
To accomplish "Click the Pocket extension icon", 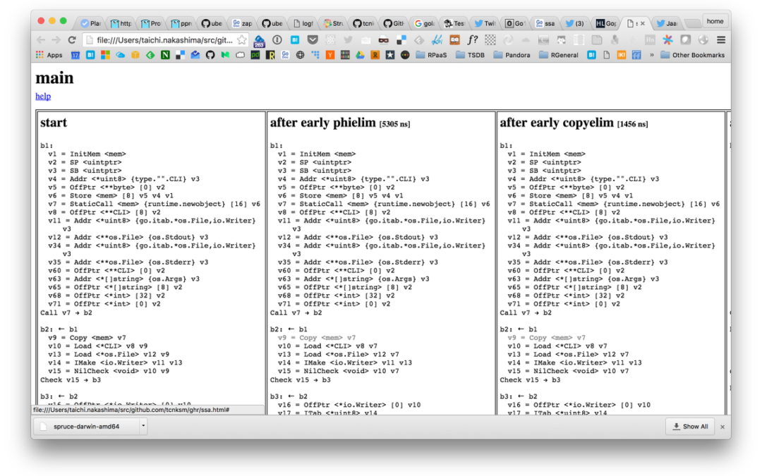I will 313,40.
